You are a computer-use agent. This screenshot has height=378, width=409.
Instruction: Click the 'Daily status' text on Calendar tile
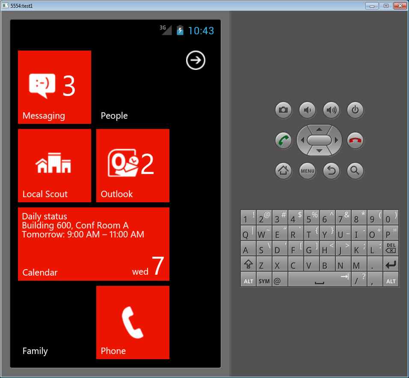click(x=44, y=216)
